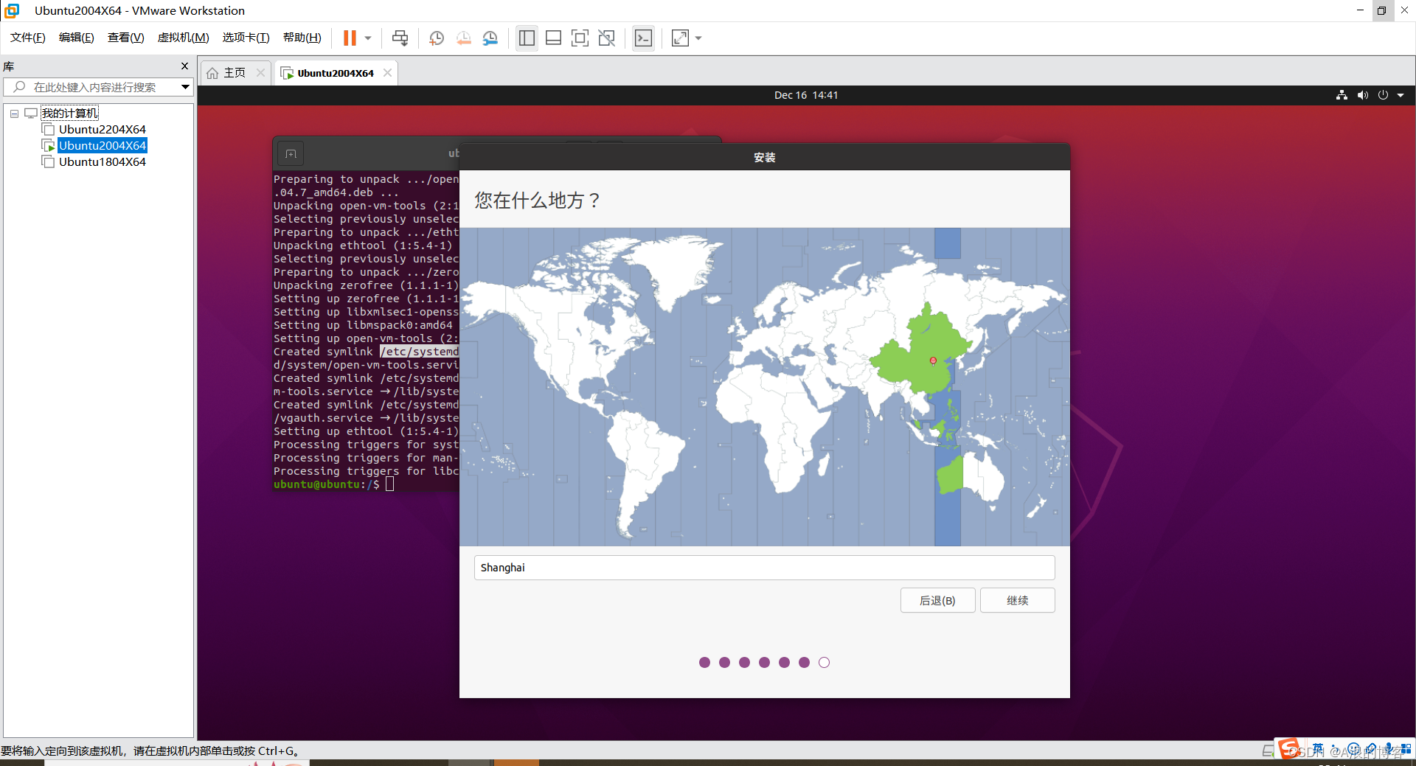Viewport: 1416px width, 766px height.
Task: Select Ubuntu1804X64 in the library
Action: click(103, 162)
